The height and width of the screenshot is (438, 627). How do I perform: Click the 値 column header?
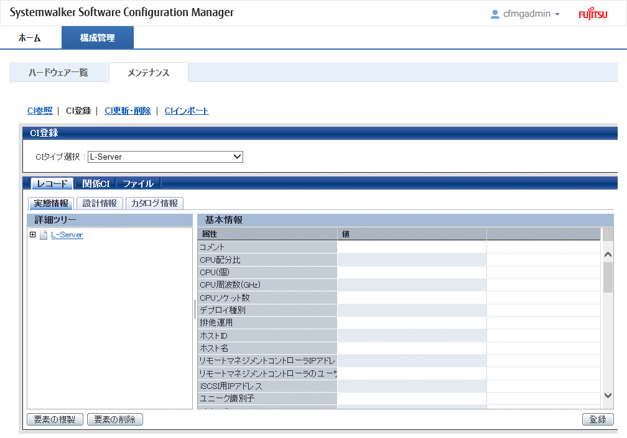point(412,234)
